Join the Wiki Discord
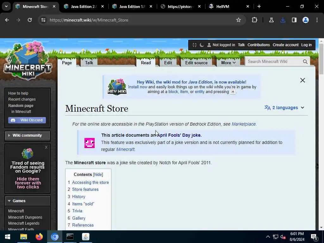 (x=27, y=120)
